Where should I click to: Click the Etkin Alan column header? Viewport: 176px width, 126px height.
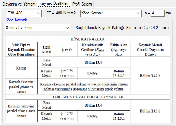coord(119,50)
